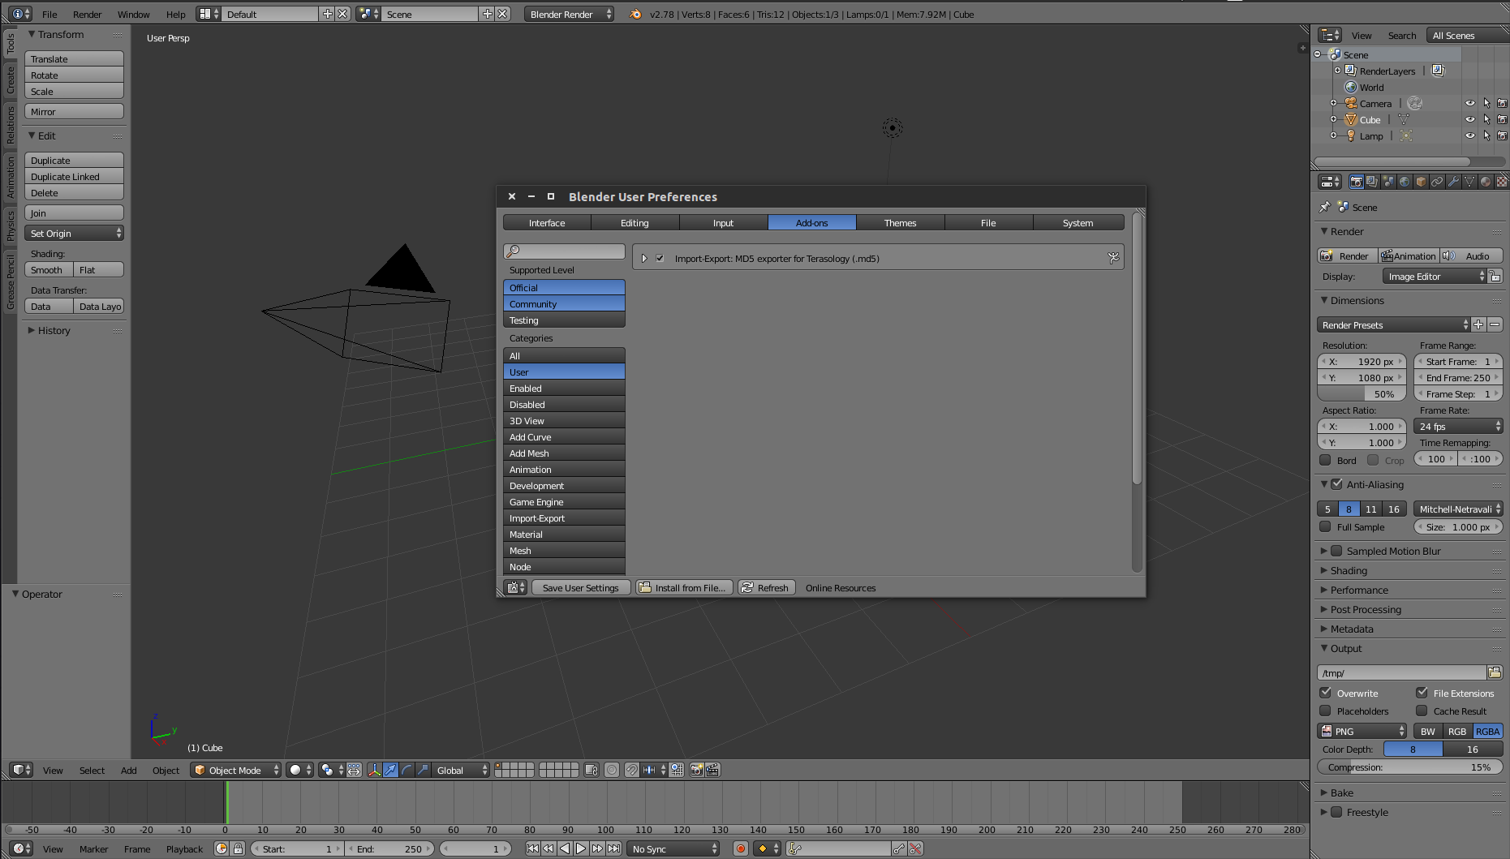Open the PNG file format dropdown
This screenshot has height=859, width=1510.
[1362, 731]
